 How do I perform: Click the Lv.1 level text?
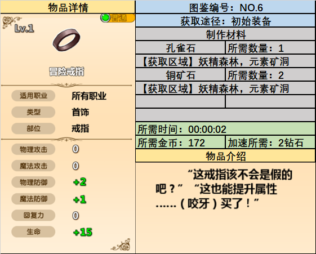(x=24, y=28)
